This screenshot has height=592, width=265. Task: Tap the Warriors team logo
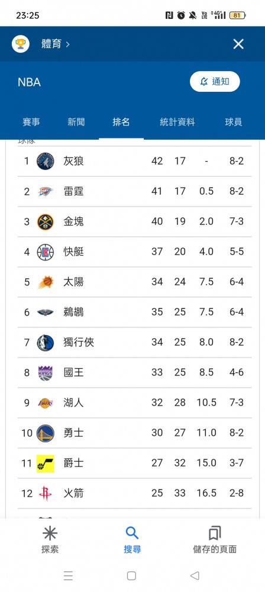[x=46, y=433]
